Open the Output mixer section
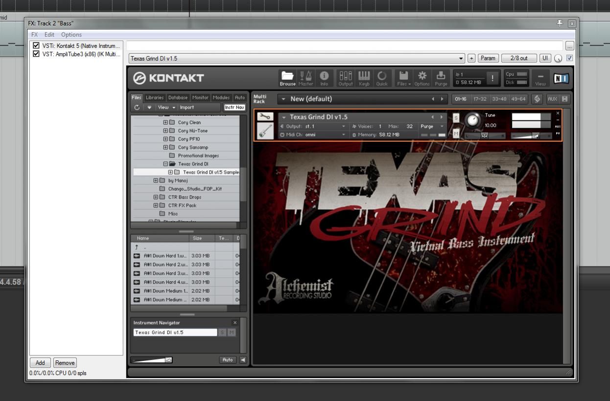The image size is (610, 401). click(x=346, y=78)
